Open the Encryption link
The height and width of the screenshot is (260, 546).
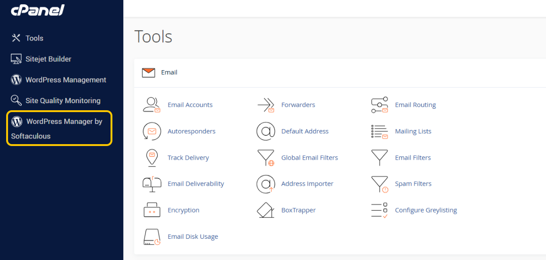point(184,210)
